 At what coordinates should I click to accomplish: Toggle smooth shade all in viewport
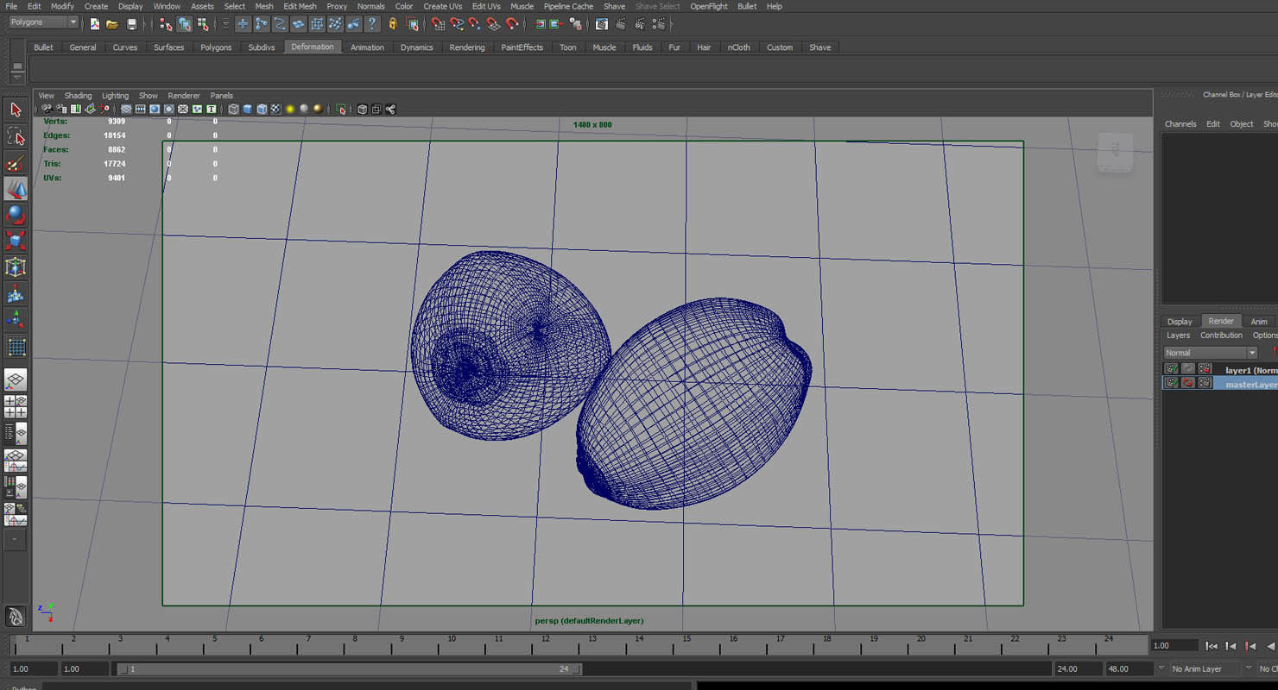pos(247,110)
